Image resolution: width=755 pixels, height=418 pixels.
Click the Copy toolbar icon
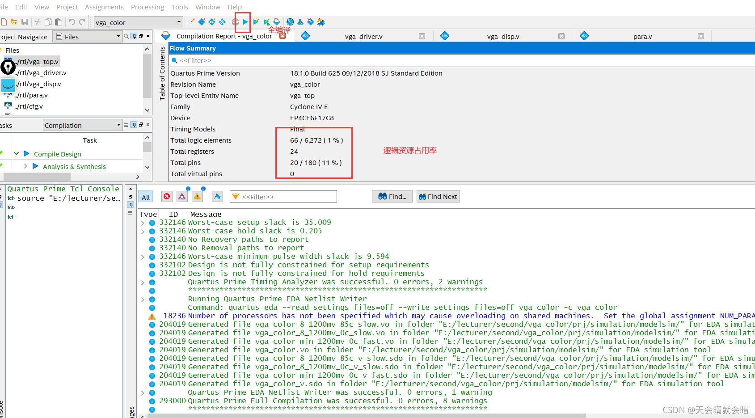(x=48, y=22)
